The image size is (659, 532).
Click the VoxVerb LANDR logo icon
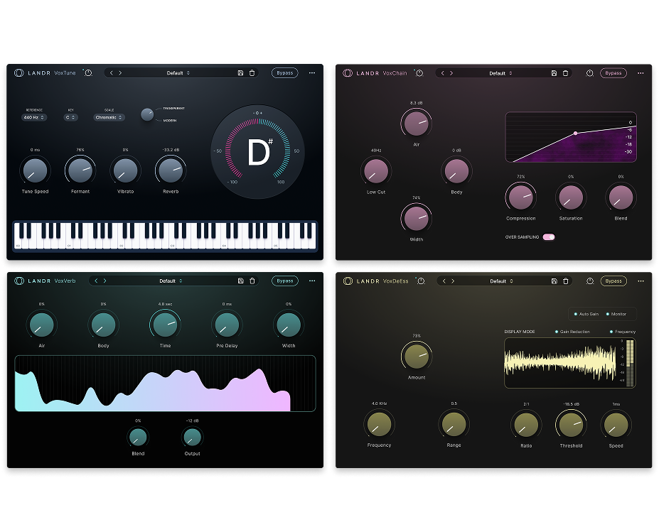[x=19, y=281]
